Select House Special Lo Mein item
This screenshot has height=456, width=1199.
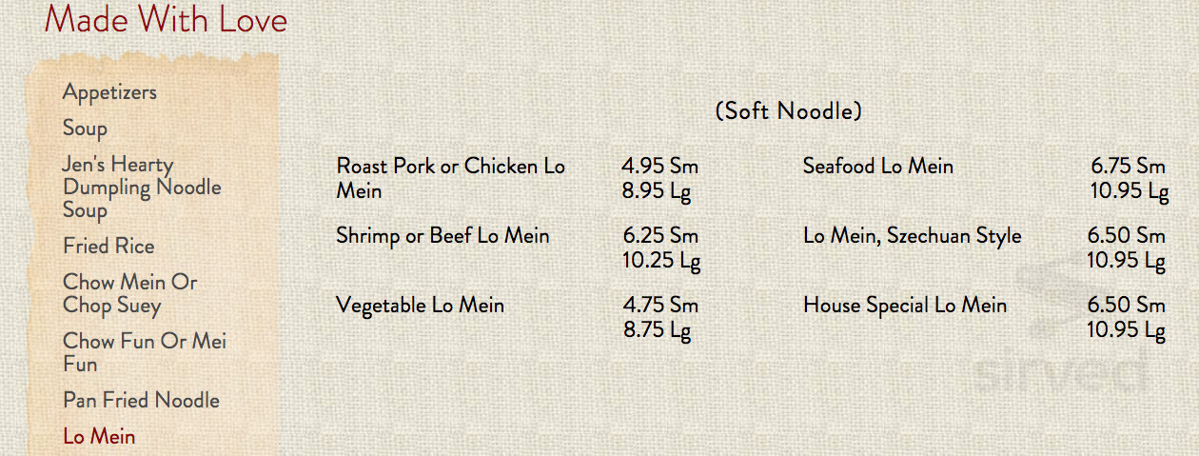[x=905, y=306]
